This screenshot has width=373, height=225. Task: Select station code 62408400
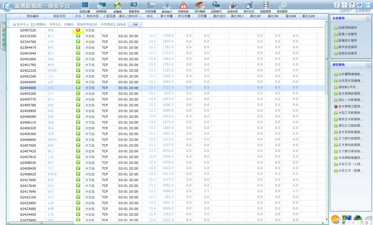click(x=28, y=168)
